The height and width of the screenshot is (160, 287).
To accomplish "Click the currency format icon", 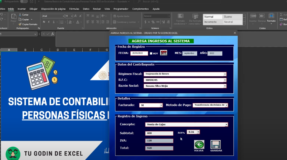I will point(145,22).
